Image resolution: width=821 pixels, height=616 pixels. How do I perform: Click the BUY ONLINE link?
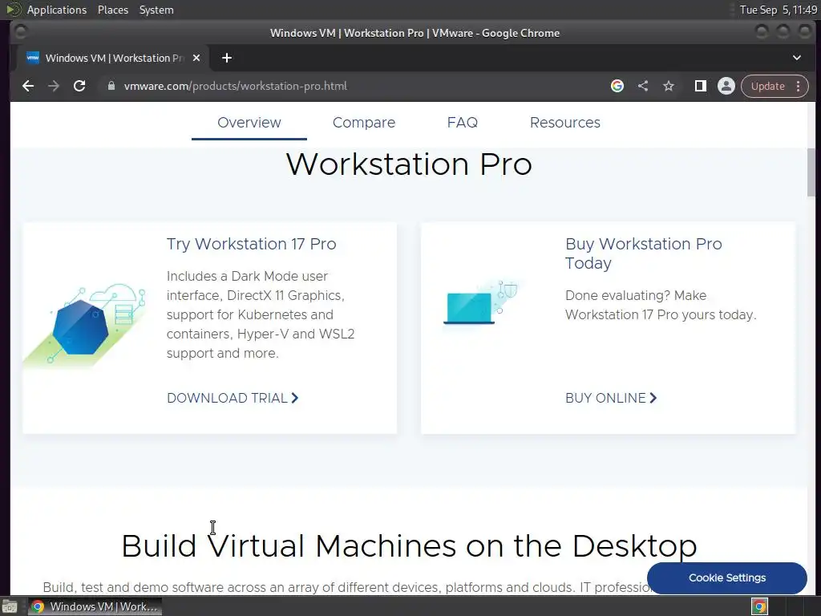pyautogui.click(x=610, y=398)
